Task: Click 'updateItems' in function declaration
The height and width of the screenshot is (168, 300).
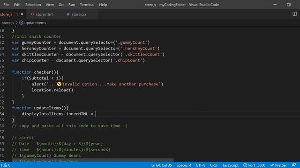Action: (x=47, y=108)
